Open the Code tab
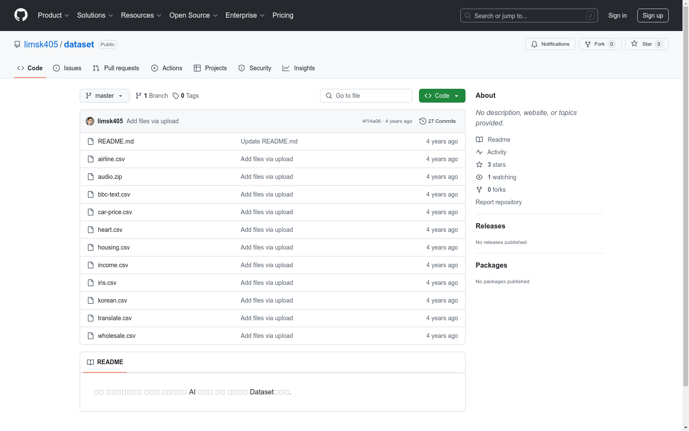This screenshot has height=431, width=689. [x=30, y=68]
